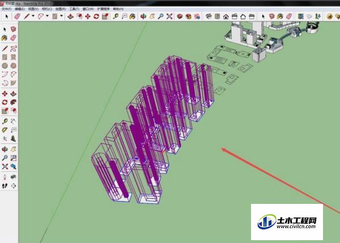
Task: Select the Rotated Rectangle tool
Action: (x=14, y=57)
